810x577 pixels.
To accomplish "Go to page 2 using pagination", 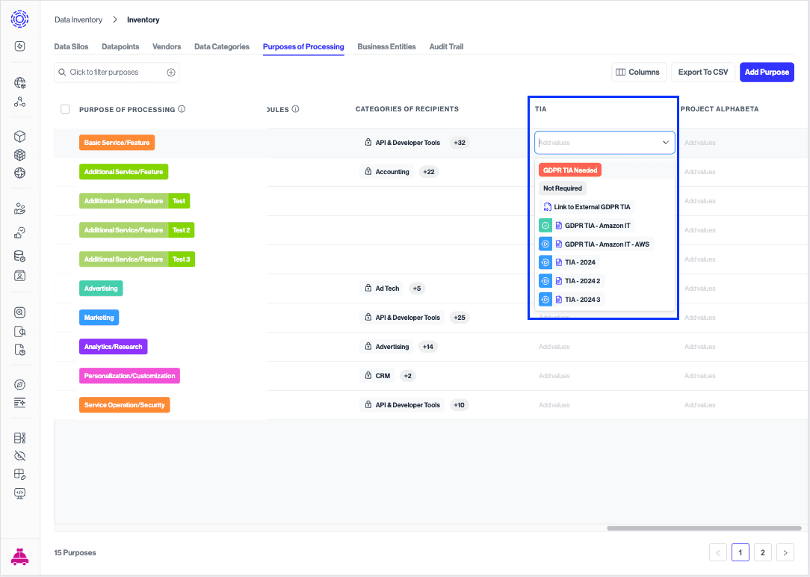I will pyautogui.click(x=762, y=552).
